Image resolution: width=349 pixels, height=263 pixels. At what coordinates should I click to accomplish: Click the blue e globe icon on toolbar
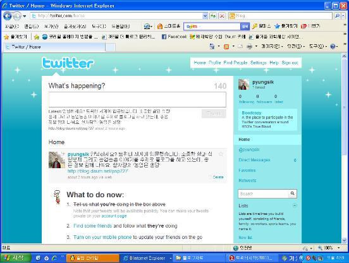pyautogui.click(x=147, y=27)
